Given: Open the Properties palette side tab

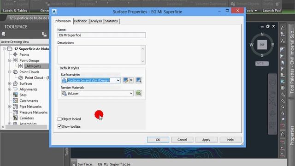Looking at the screenshot, I should click(292, 136).
